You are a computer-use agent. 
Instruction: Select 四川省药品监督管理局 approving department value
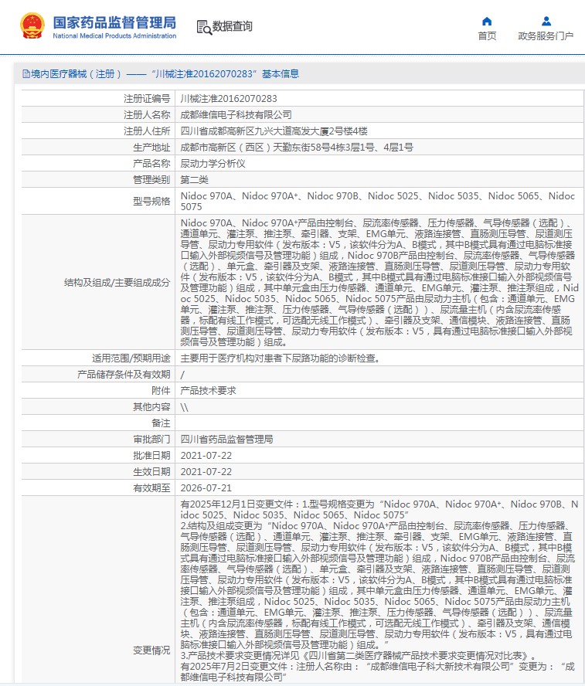click(x=226, y=440)
